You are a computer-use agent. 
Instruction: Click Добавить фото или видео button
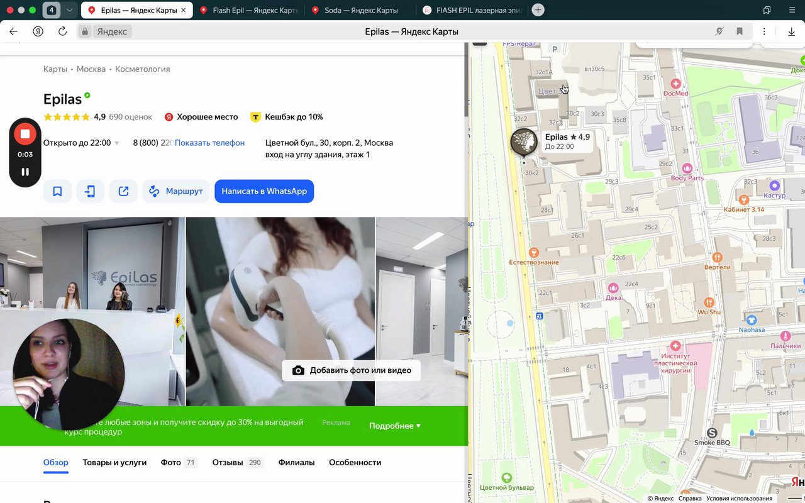(351, 370)
